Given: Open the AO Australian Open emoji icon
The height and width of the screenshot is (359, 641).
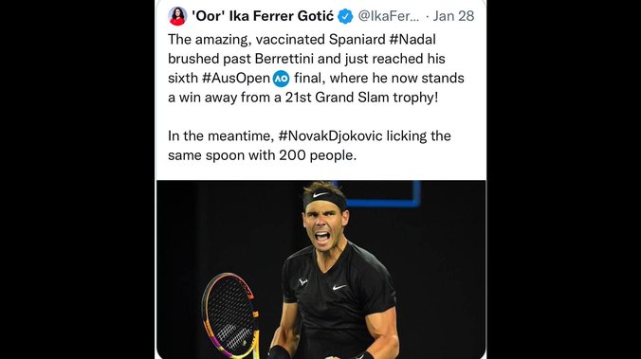Looking at the screenshot, I should (x=282, y=79).
